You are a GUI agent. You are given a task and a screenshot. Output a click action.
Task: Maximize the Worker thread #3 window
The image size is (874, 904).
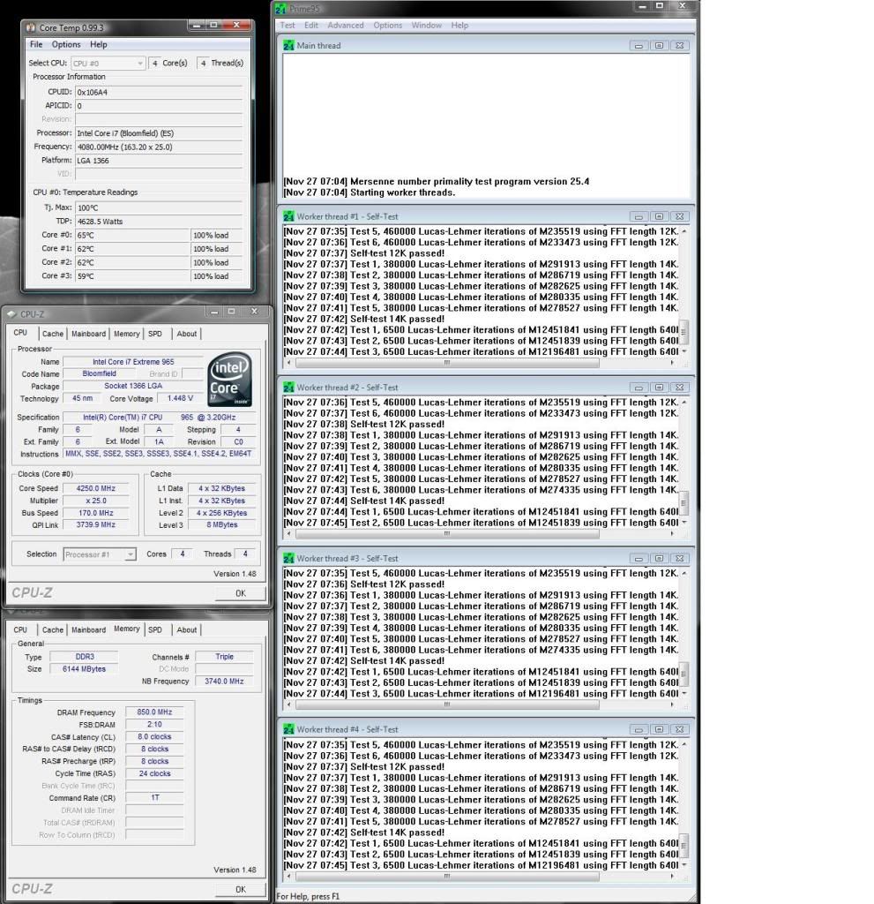tap(659, 559)
